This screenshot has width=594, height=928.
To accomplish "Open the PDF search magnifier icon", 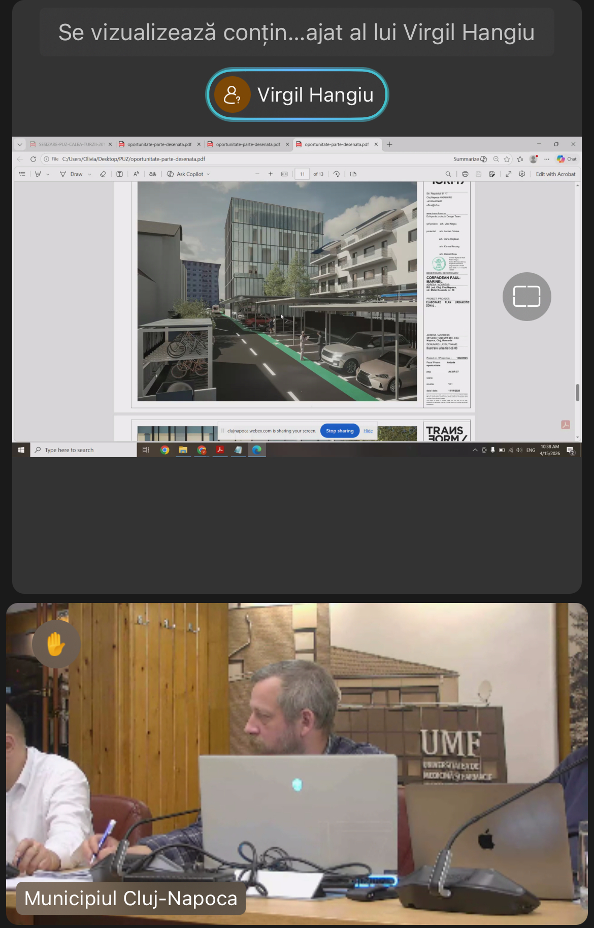I will coord(448,174).
